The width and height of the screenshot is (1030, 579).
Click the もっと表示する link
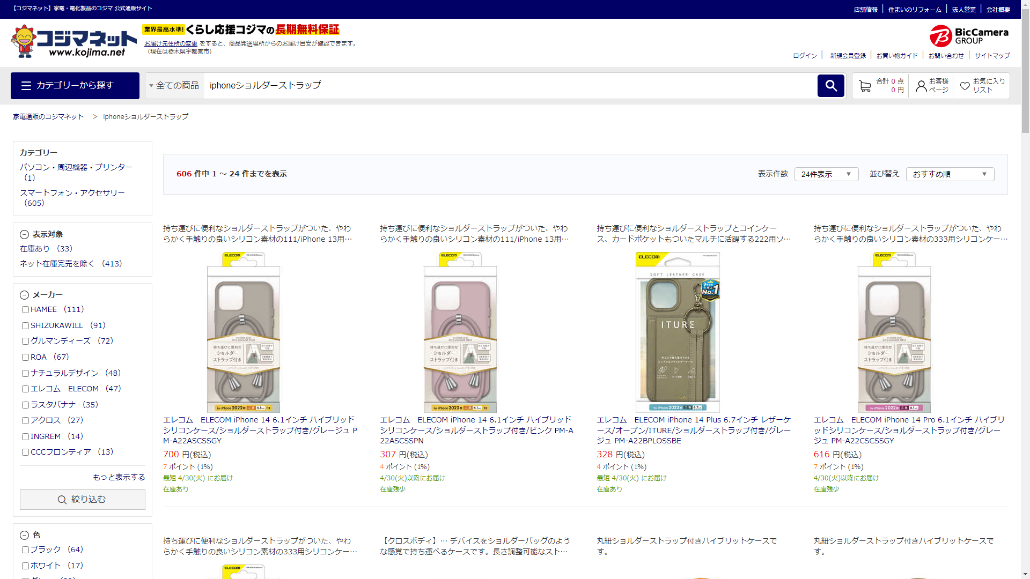[x=119, y=477]
